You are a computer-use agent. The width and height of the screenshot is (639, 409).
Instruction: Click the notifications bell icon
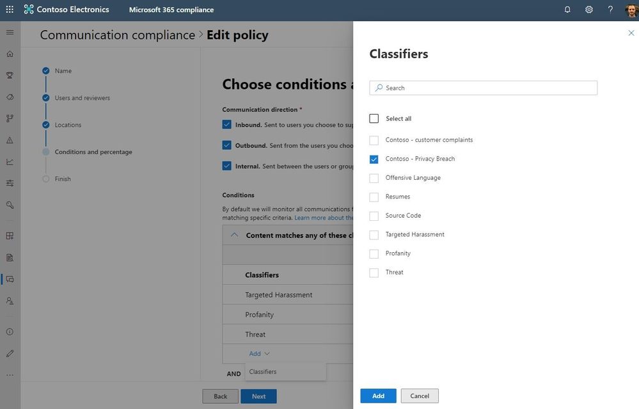point(567,10)
